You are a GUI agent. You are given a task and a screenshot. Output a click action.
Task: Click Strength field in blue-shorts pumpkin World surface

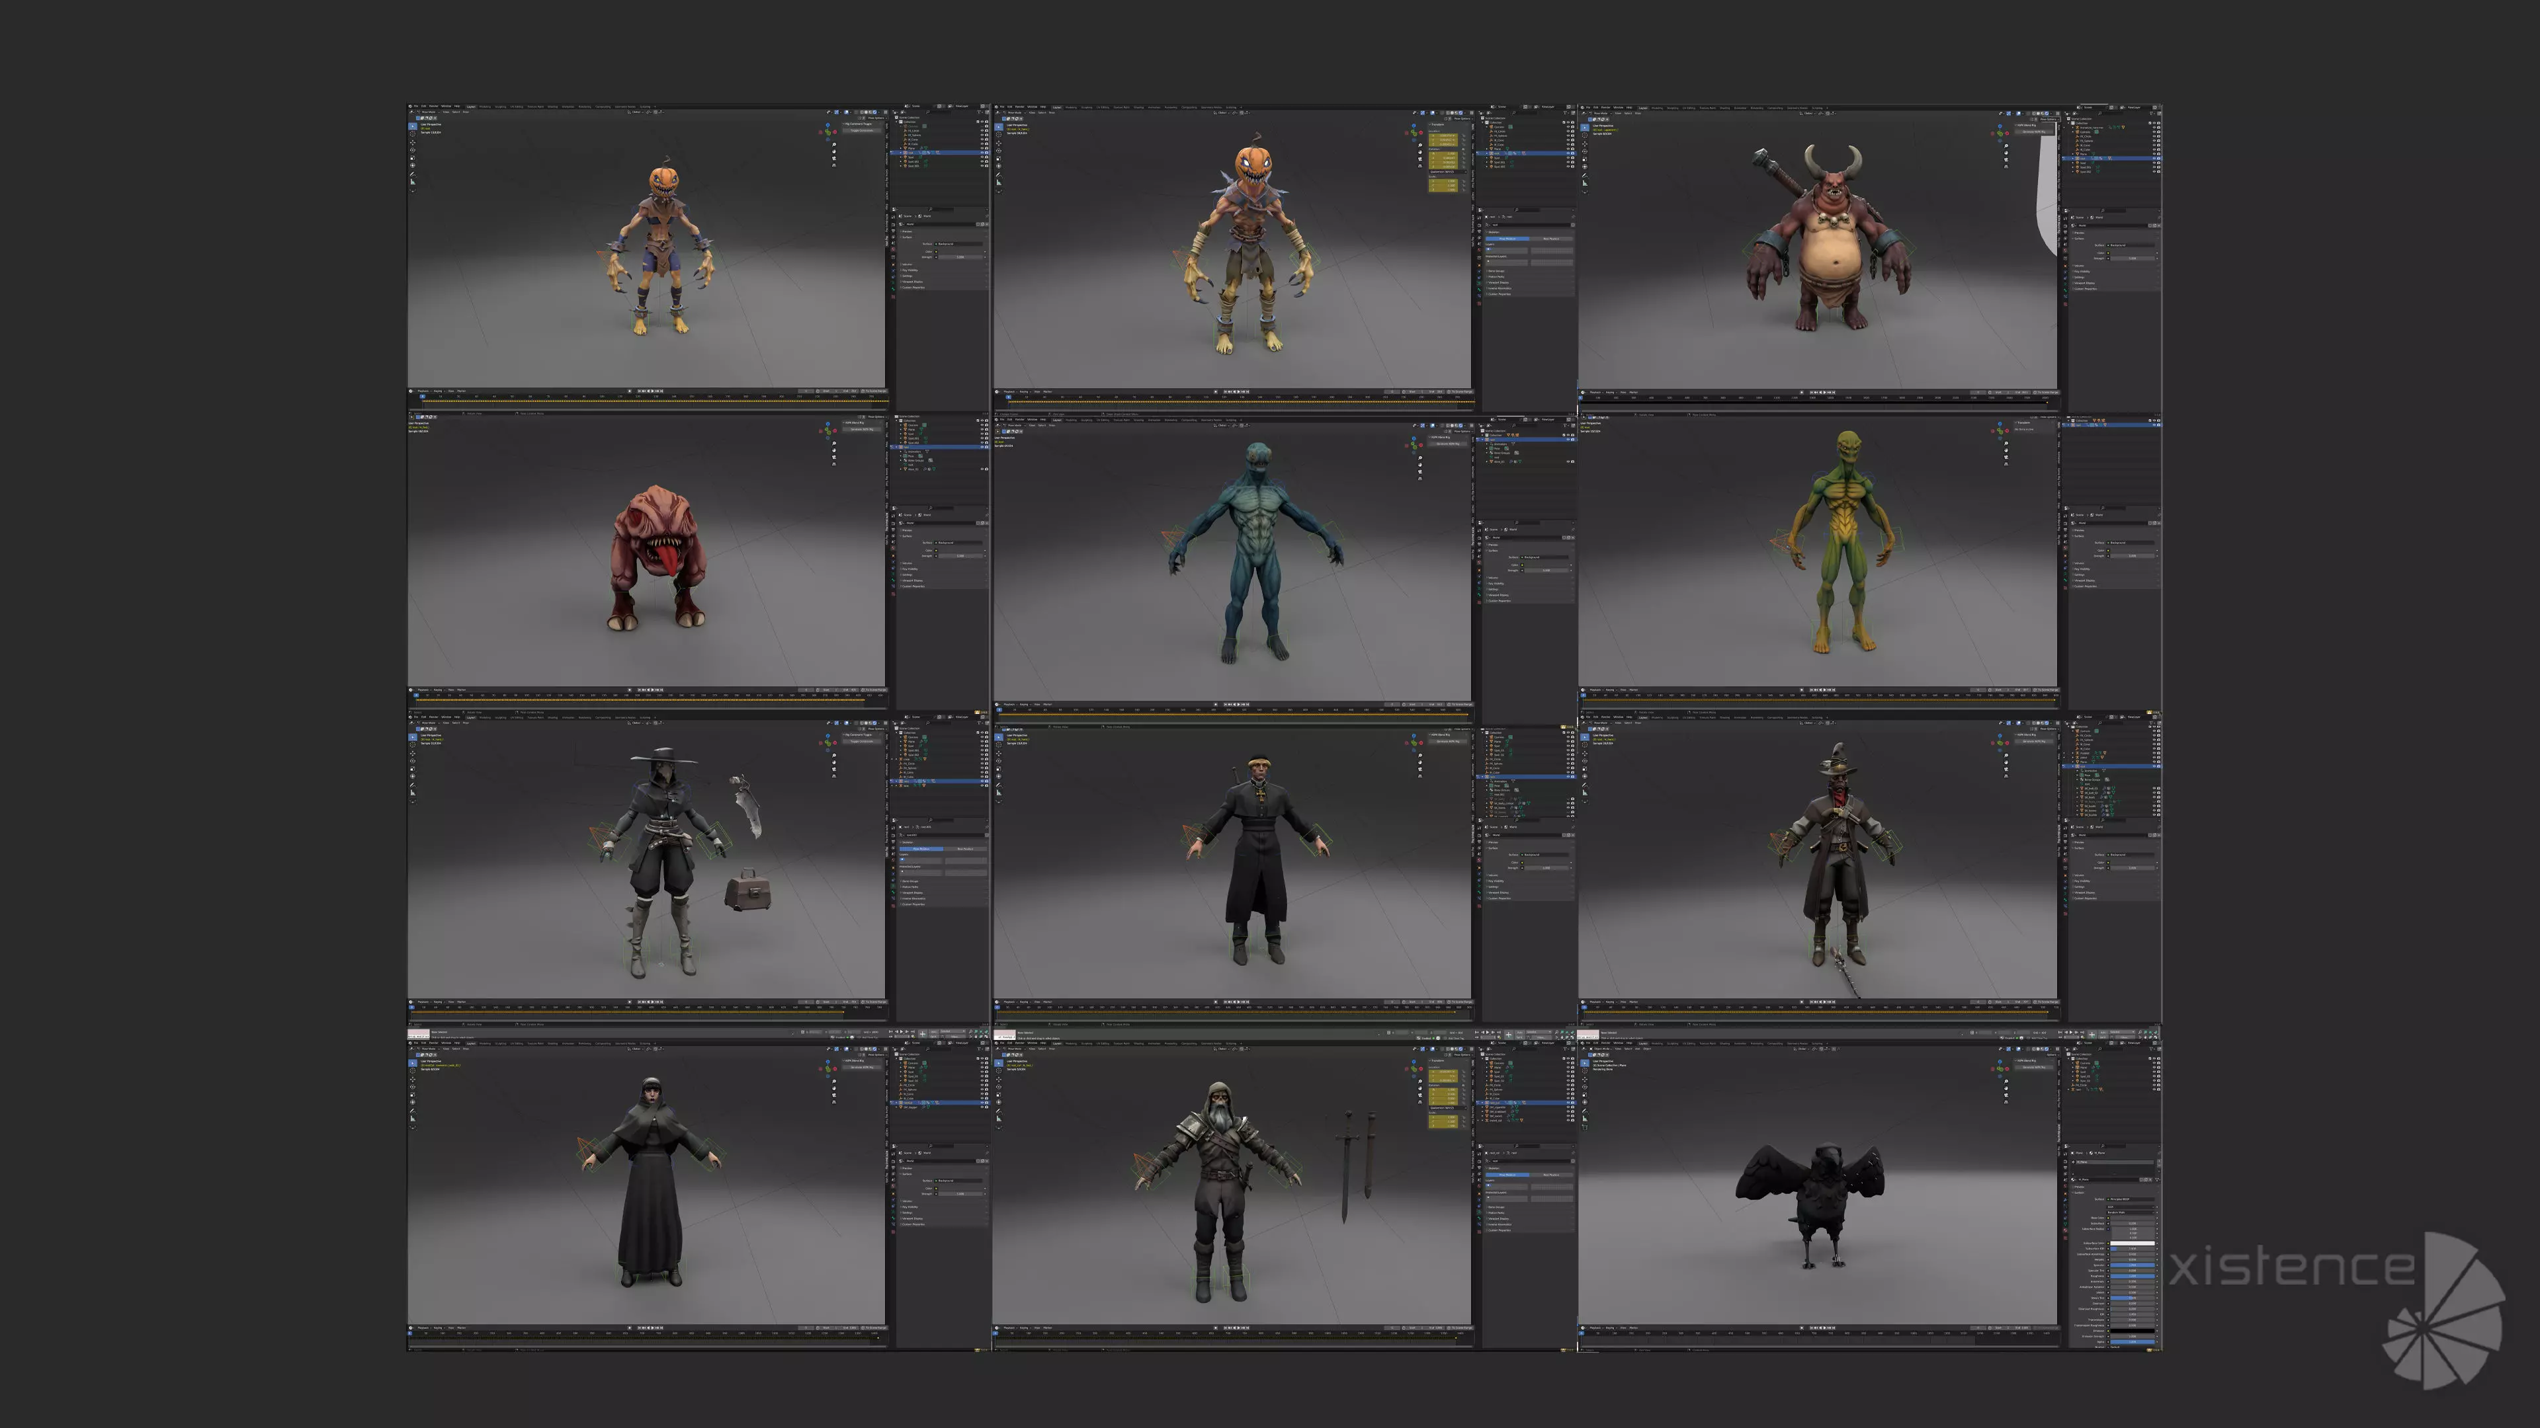pos(960,257)
